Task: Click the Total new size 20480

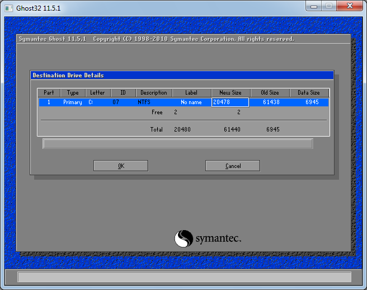Action: [182, 129]
